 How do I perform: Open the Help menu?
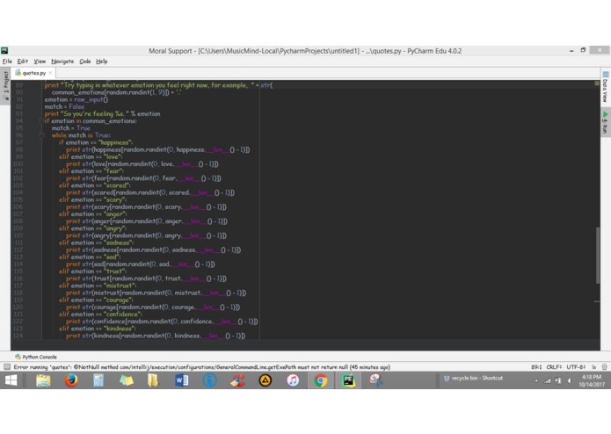(x=102, y=61)
